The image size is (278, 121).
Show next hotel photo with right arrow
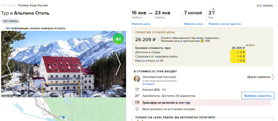[x=118, y=64]
